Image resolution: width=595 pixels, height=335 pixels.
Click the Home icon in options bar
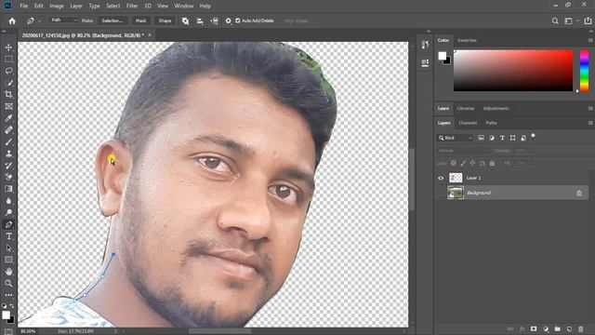(12, 20)
